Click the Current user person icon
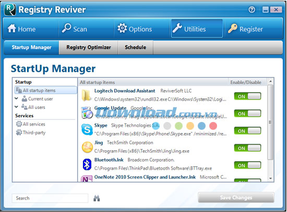Screen dimensions: 287x212 click(25, 98)
